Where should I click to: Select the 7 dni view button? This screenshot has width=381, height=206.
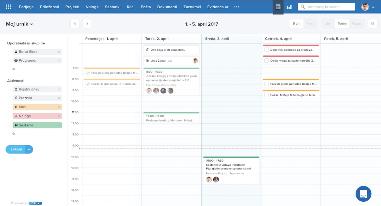click(x=310, y=24)
